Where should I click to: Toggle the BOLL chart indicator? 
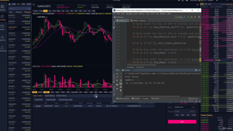58,92
